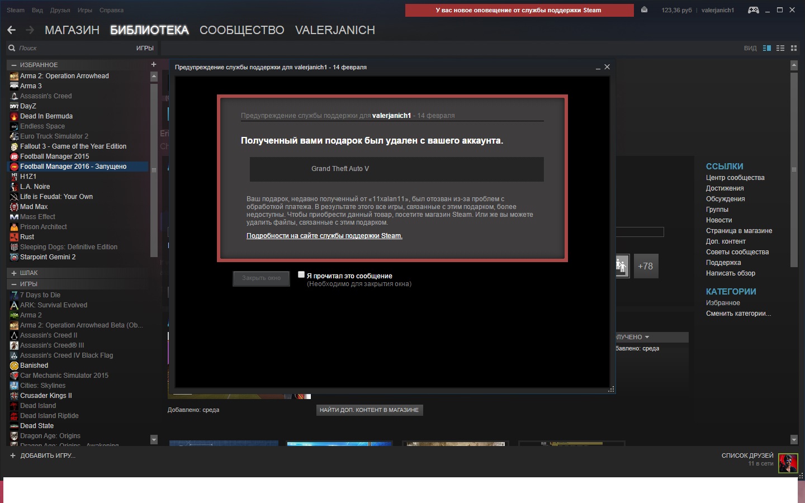Click the Rust game icon

[x=15, y=237]
